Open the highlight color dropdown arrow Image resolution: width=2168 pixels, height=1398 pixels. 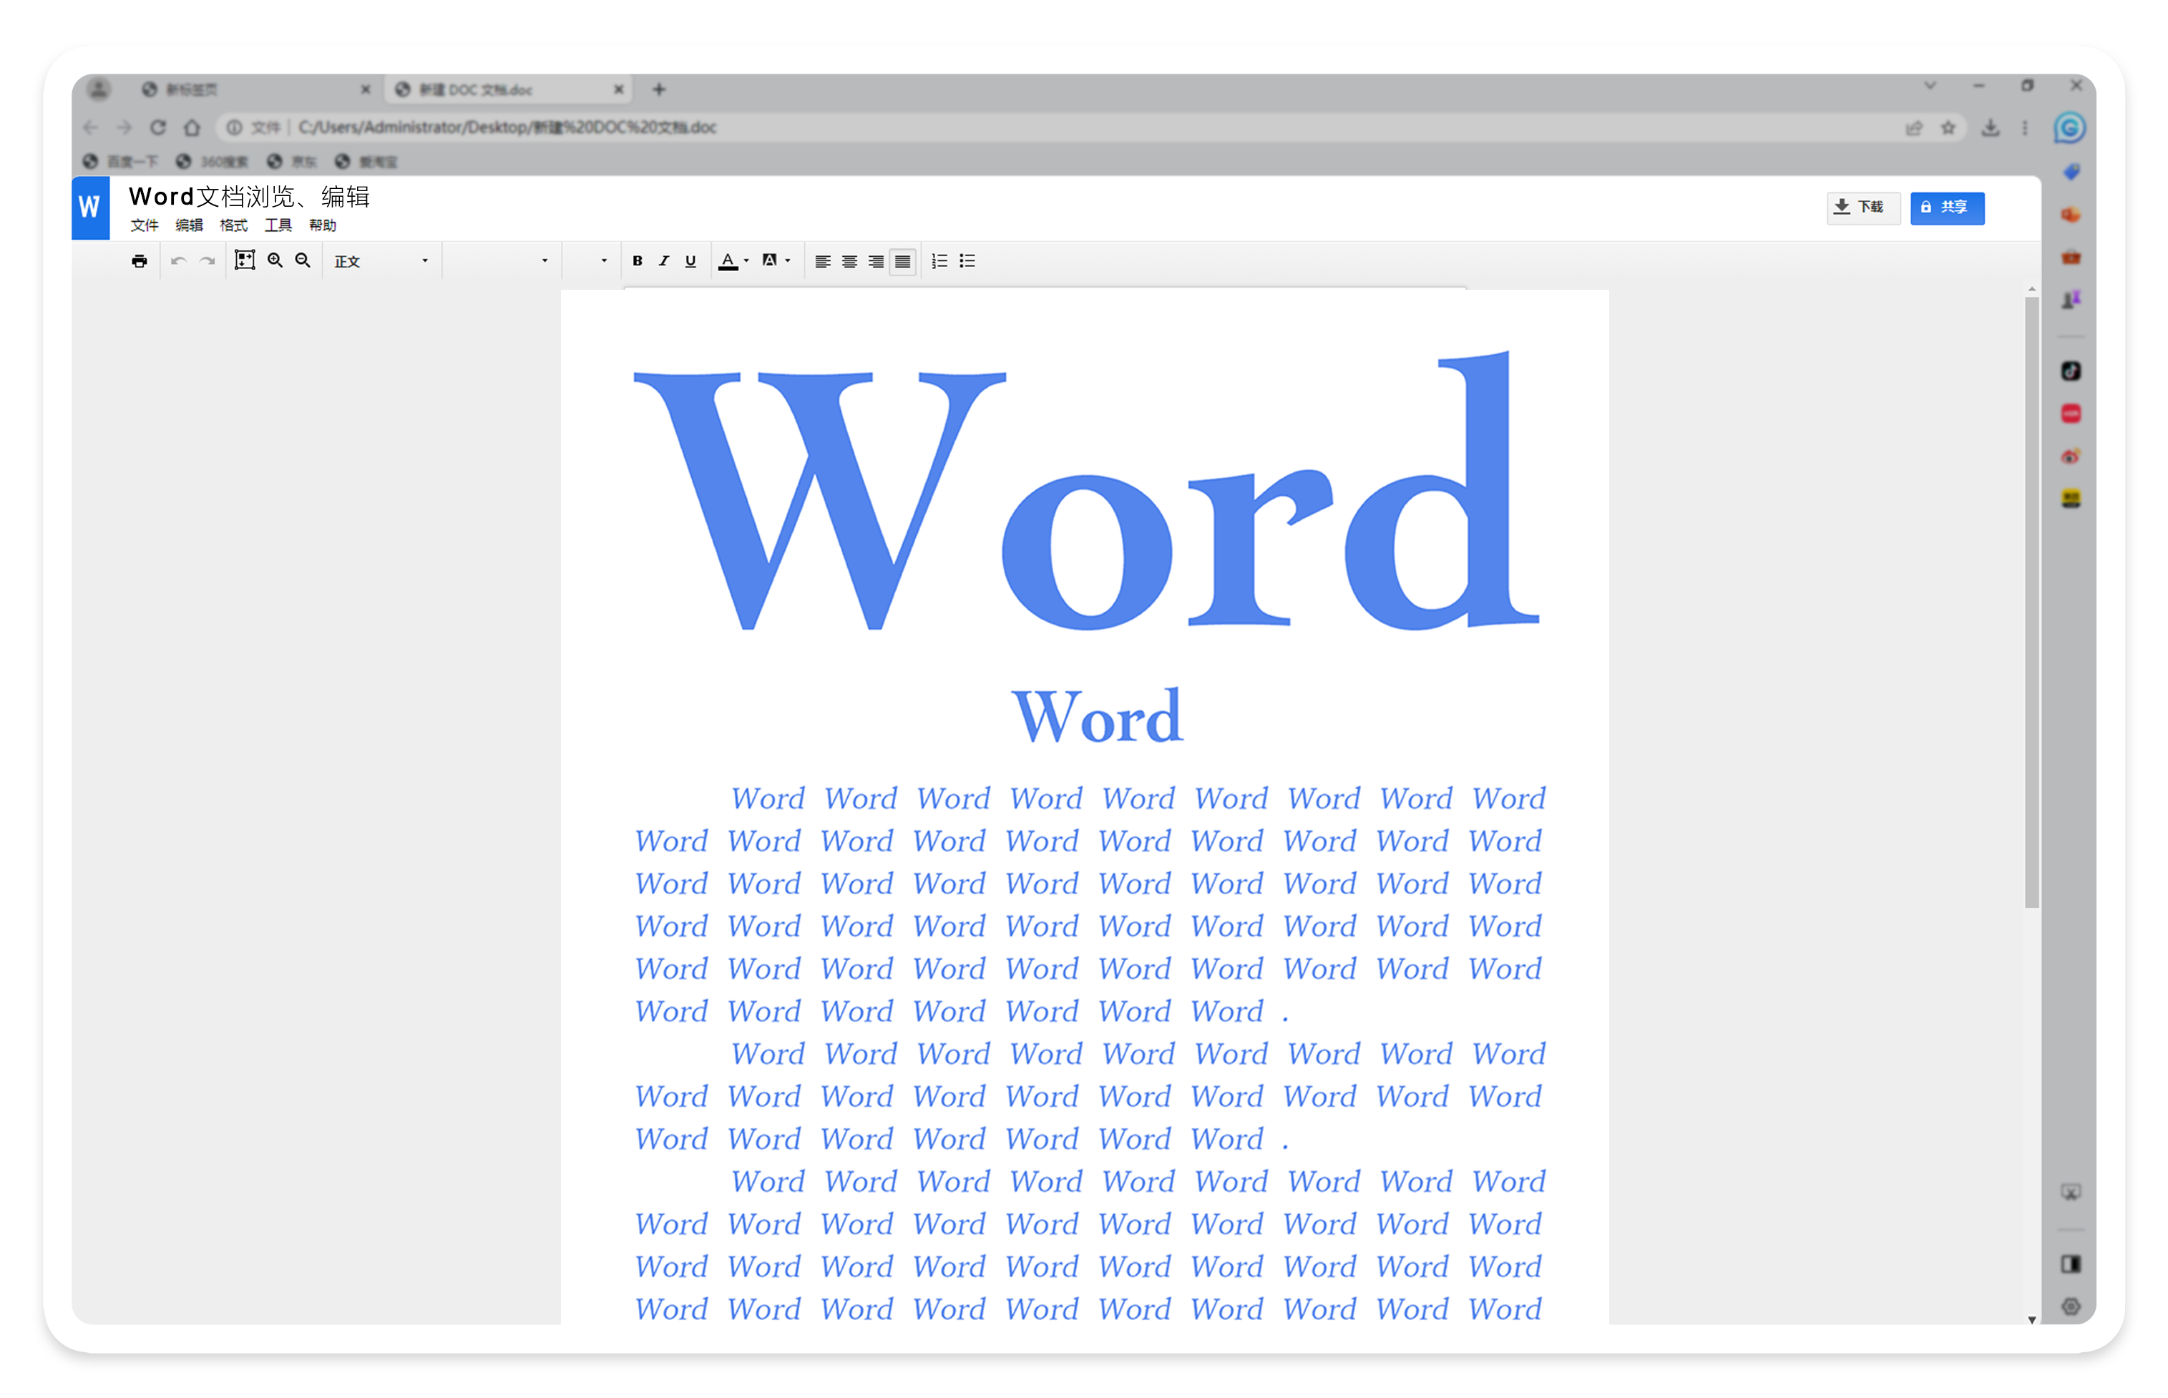pos(787,261)
